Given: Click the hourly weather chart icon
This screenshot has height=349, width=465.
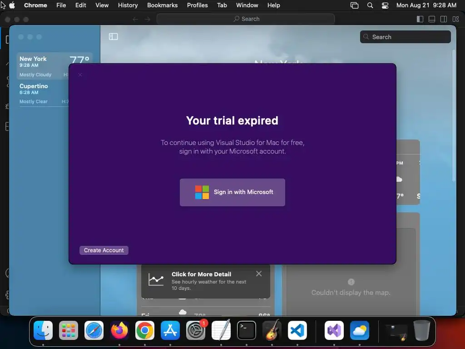Looking at the screenshot, I should tap(156, 279).
